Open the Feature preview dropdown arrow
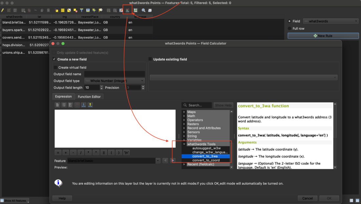 (x=158, y=161)
